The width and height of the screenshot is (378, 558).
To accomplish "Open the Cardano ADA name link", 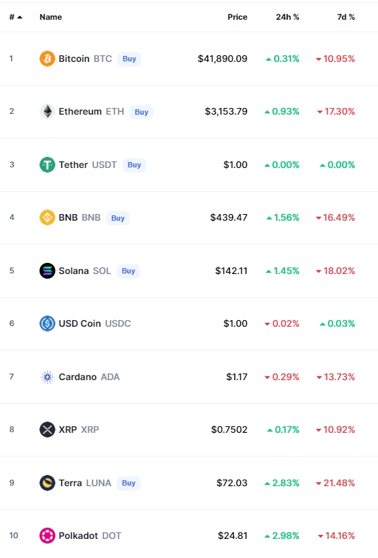I will 89,377.
